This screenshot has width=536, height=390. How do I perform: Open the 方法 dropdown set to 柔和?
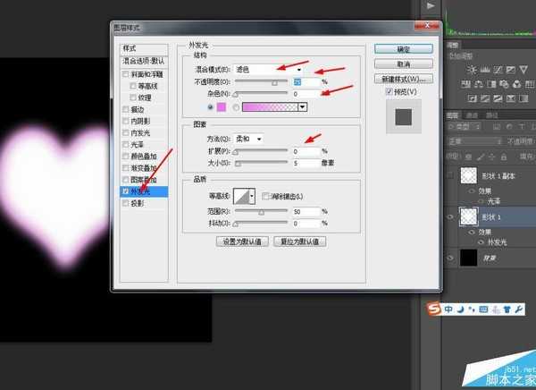(x=247, y=139)
